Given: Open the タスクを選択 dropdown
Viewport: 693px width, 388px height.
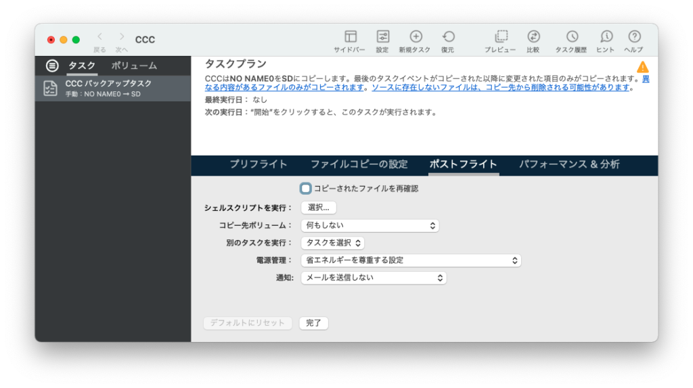Looking at the screenshot, I should (332, 243).
